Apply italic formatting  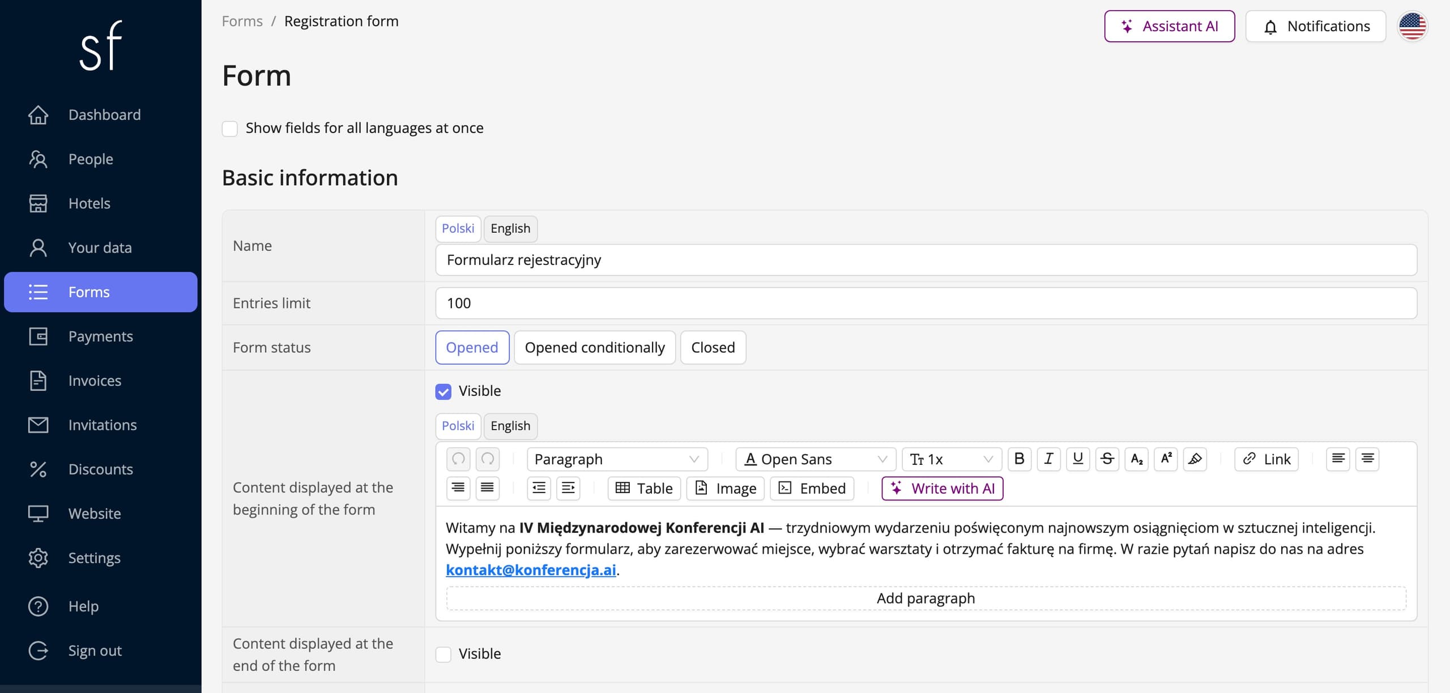click(x=1048, y=459)
